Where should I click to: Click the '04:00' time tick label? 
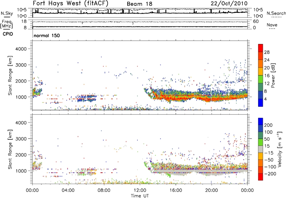click(68, 190)
